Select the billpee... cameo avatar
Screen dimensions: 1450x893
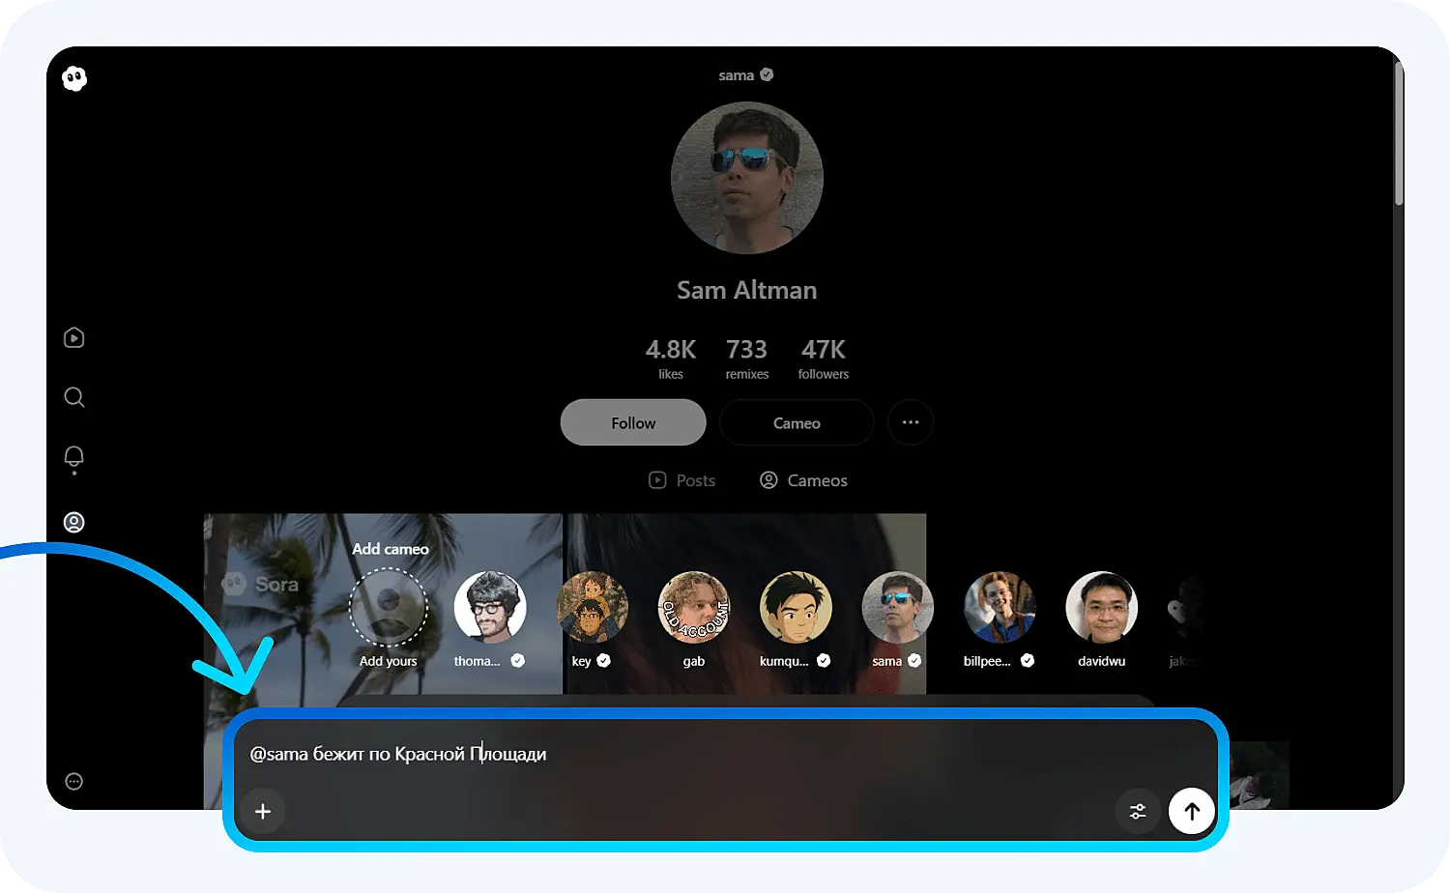click(1000, 607)
